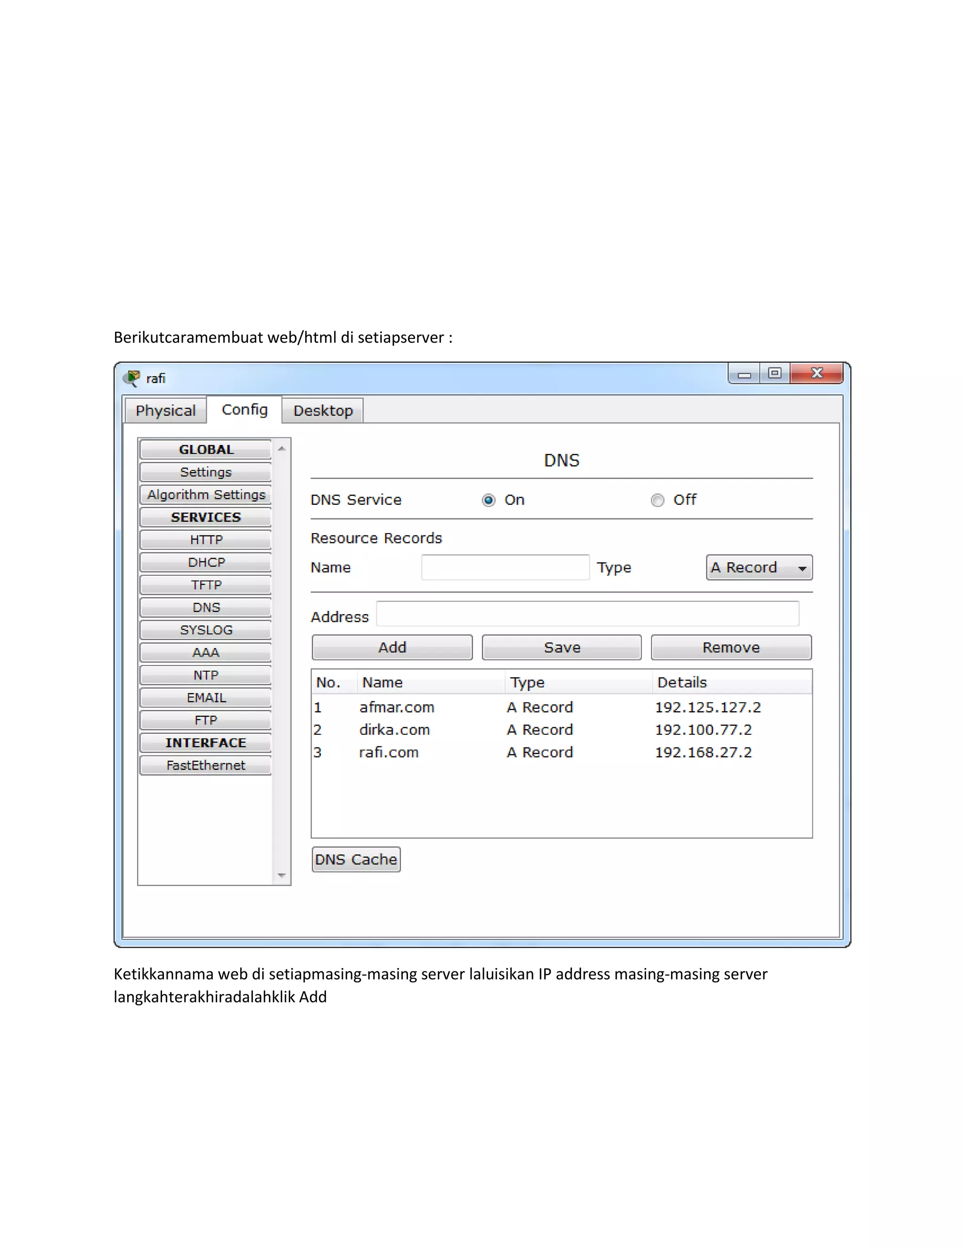Viewport: 965px width, 1249px height.
Task: Switch to the Physical tab
Action: pos(166,411)
